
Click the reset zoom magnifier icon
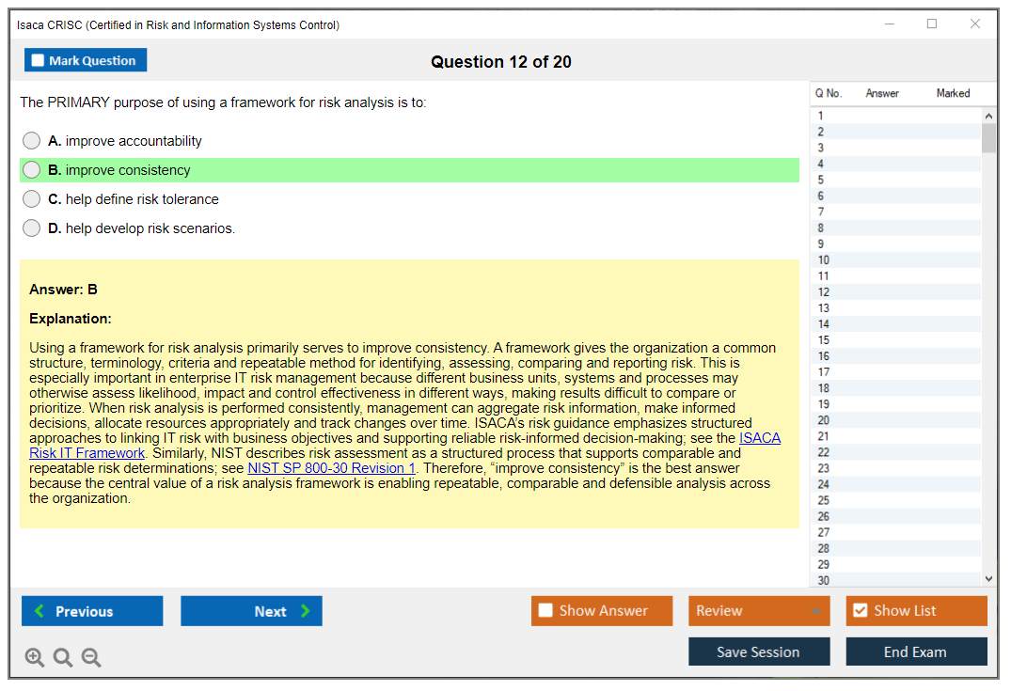[63, 657]
